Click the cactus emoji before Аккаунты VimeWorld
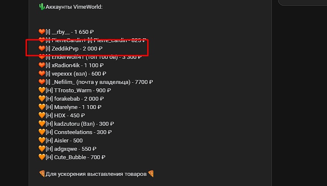The image size is (327, 186). [x=42, y=7]
